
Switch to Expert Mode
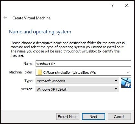tap(68, 117)
